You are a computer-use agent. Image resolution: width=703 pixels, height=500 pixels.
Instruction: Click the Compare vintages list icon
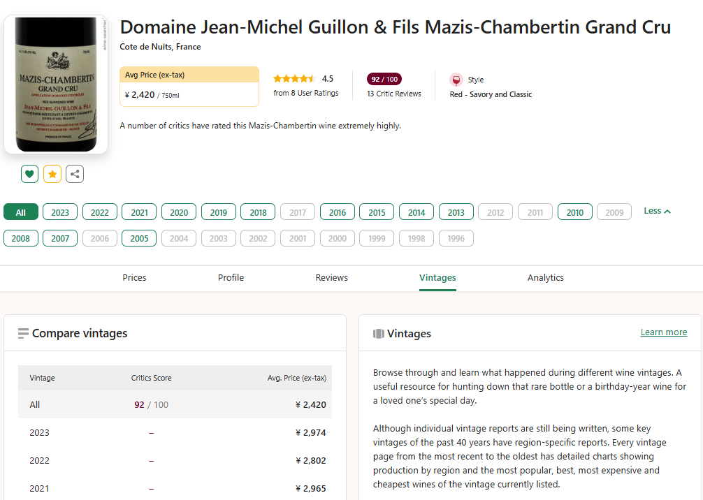pyautogui.click(x=23, y=334)
